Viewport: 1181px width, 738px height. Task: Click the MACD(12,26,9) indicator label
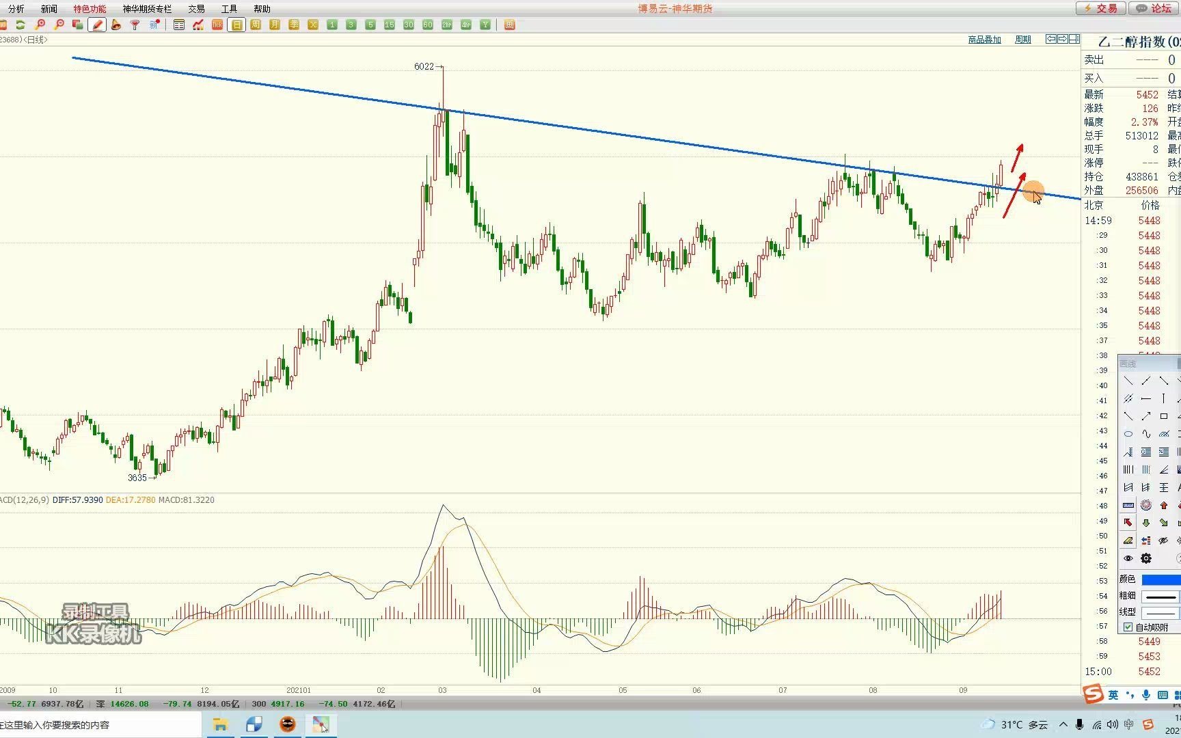click(x=25, y=500)
